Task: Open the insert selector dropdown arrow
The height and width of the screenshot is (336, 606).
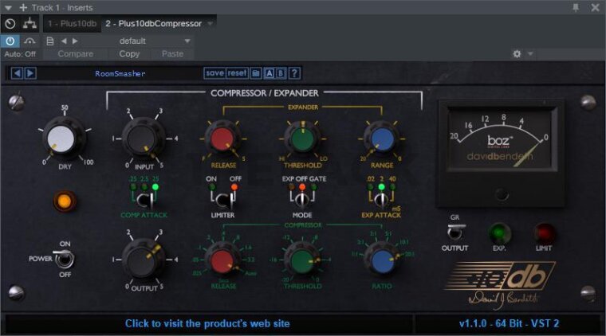Action: [x=211, y=24]
